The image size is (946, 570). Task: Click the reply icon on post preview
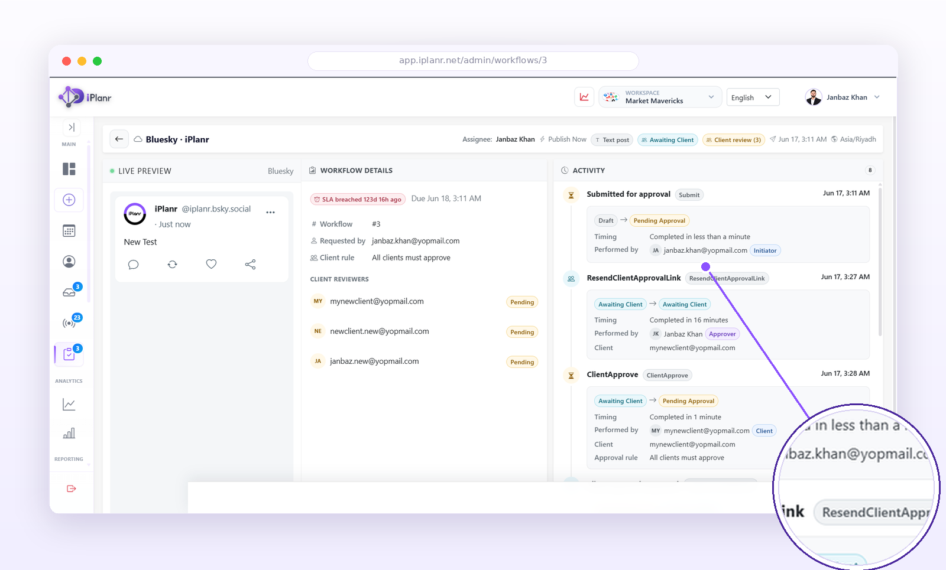(x=134, y=265)
